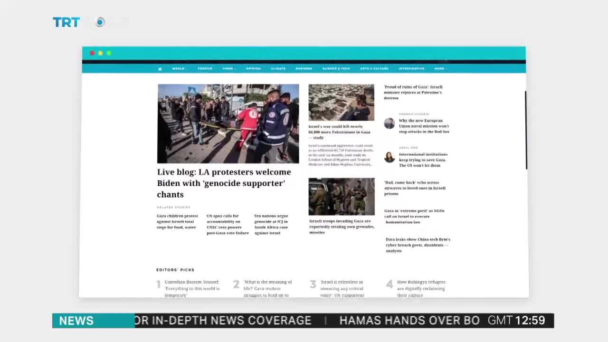
Task: Open editors' pick about Rohingya refugees
Action: point(421,288)
